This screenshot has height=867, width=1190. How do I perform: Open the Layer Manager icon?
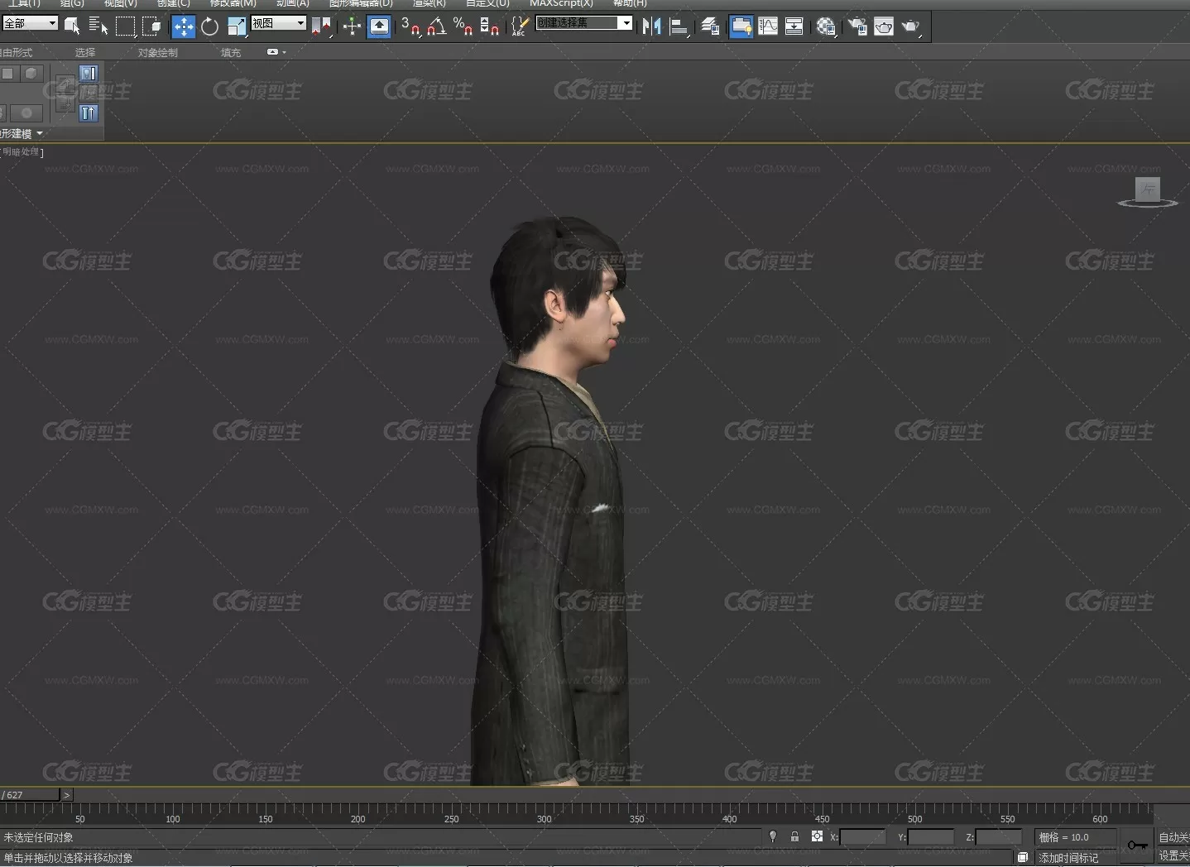710,26
